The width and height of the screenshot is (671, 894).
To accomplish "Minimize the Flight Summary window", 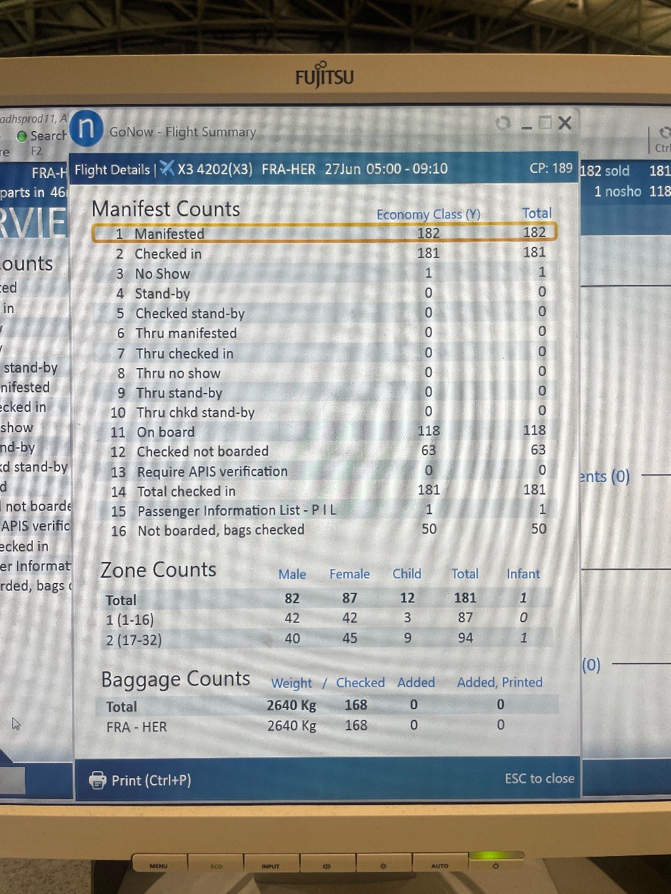I will (x=527, y=126).
